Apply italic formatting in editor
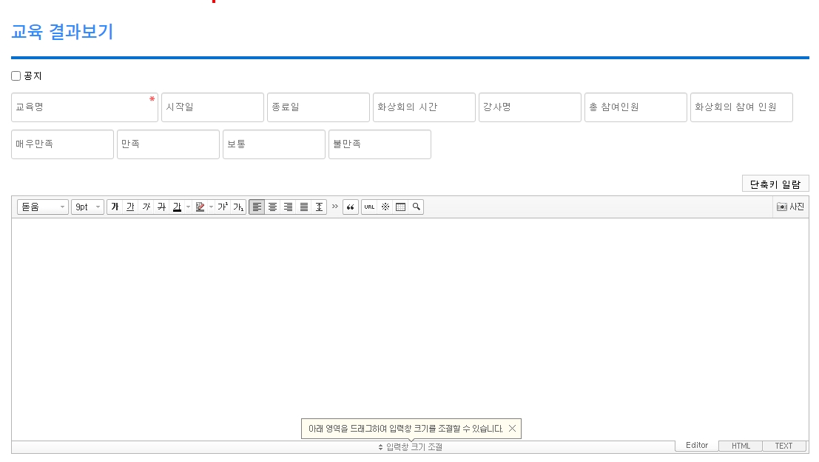Viewport: 819px width, 462px height. pos(146,207)
